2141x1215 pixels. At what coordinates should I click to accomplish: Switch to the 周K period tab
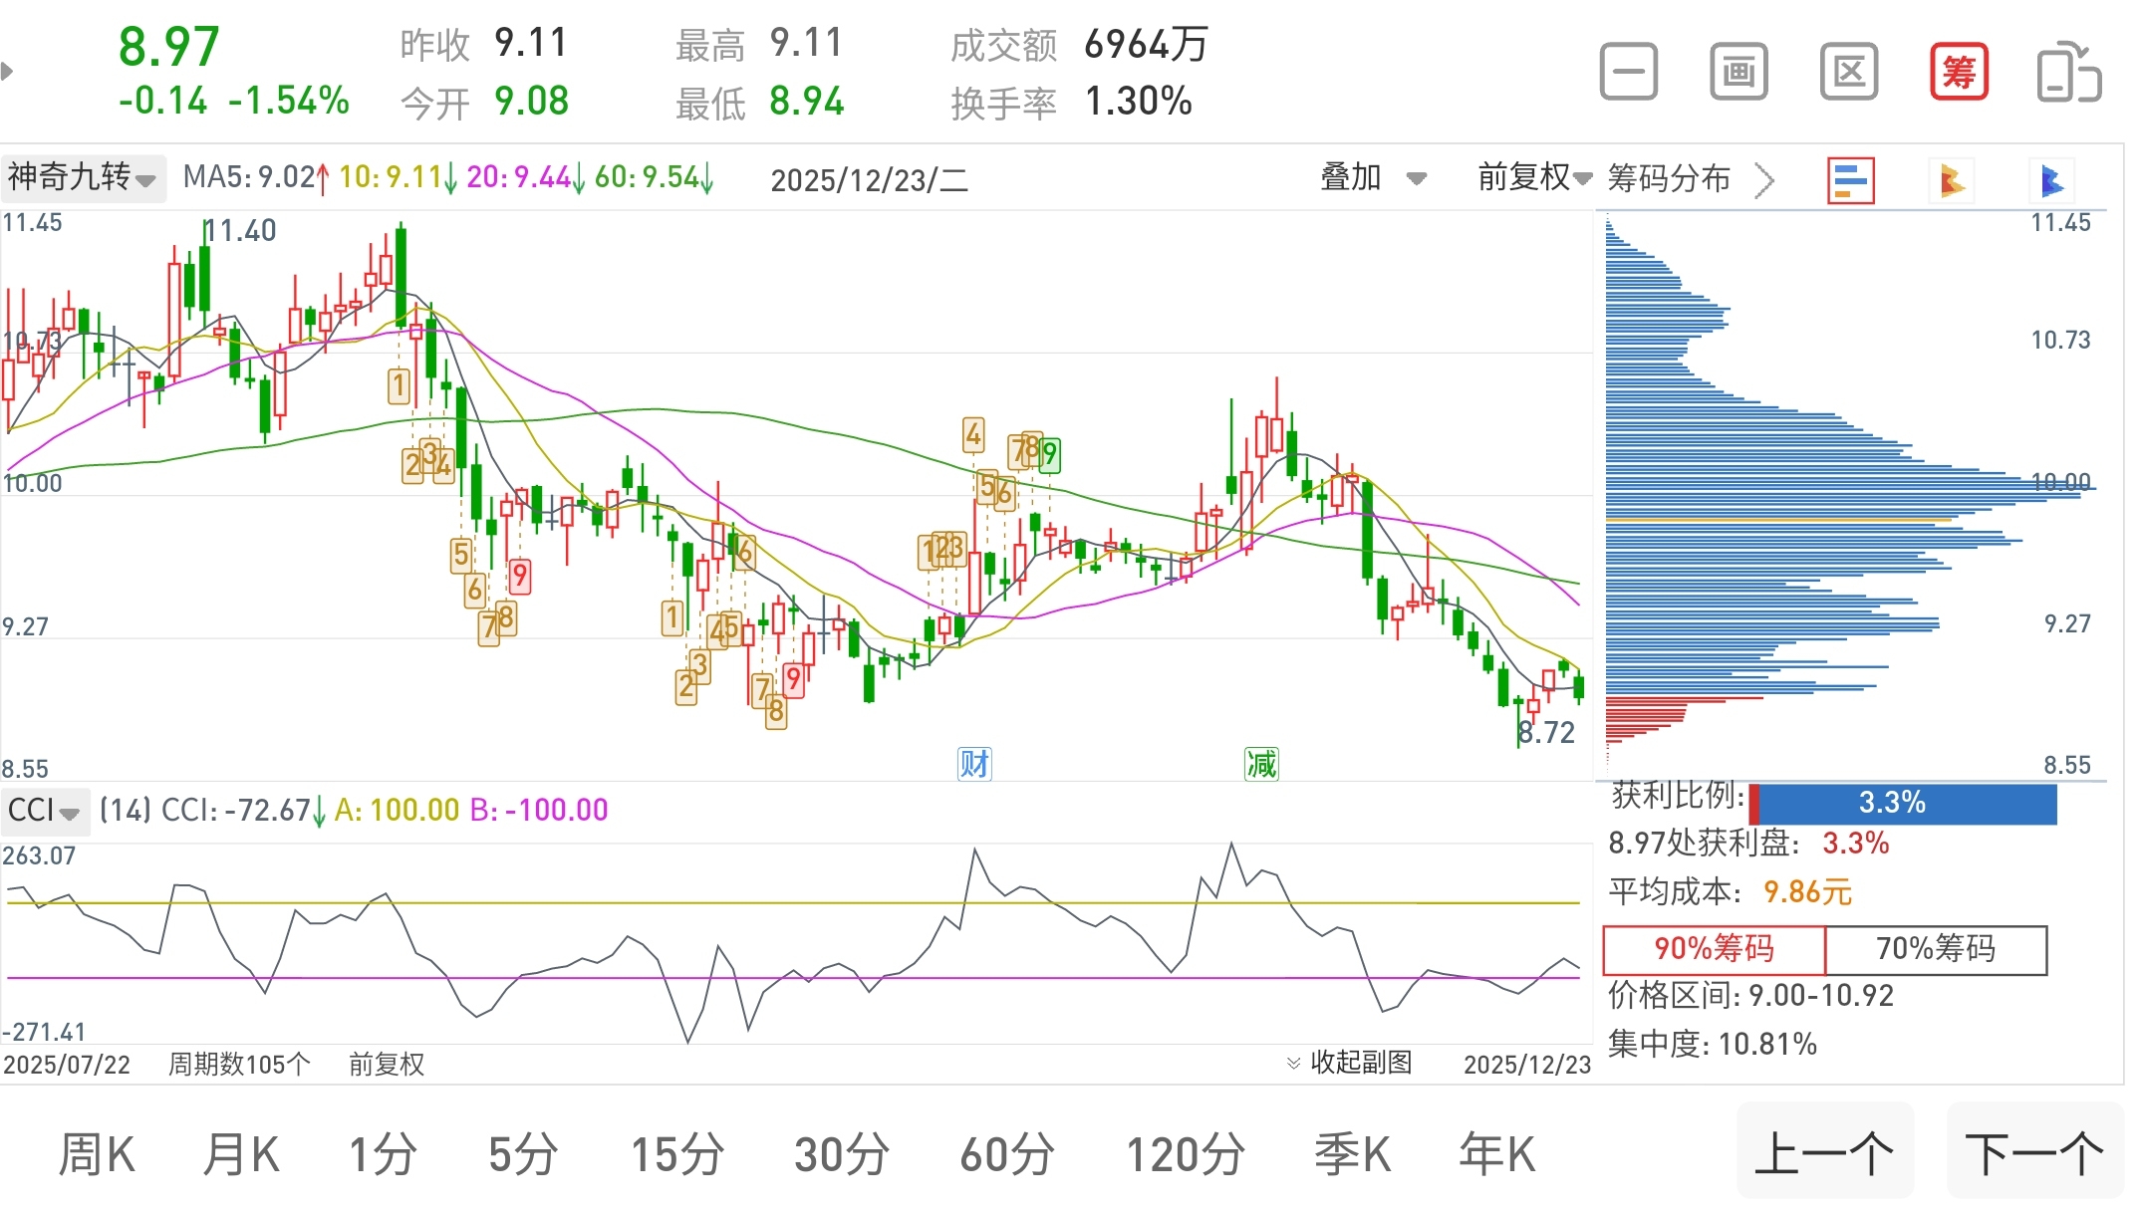click(96, 1155)
